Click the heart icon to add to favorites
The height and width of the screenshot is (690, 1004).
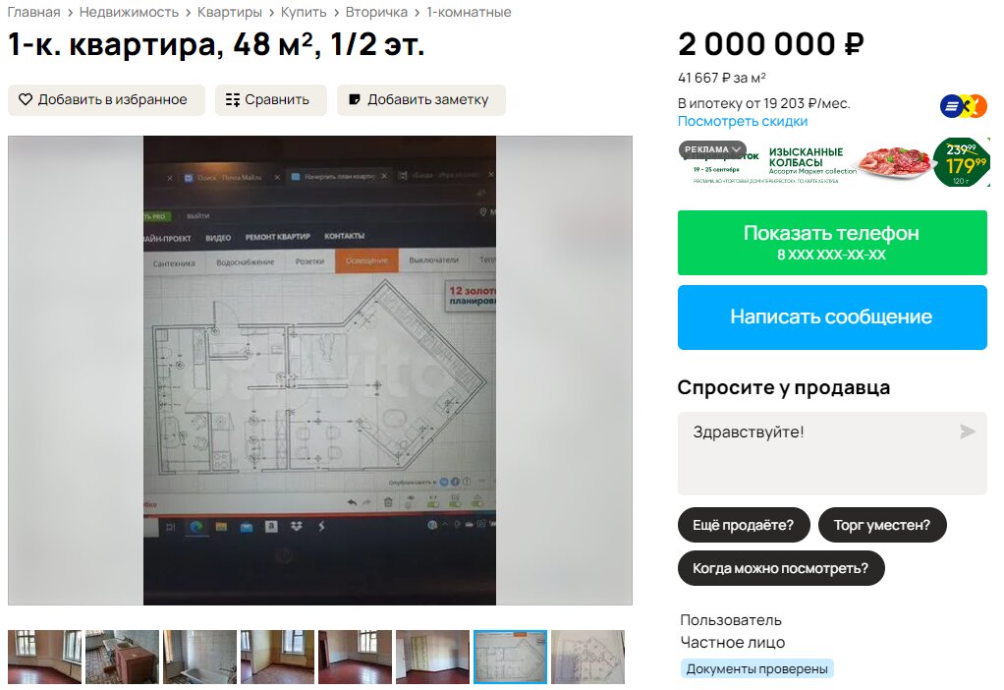click(25, 100)
